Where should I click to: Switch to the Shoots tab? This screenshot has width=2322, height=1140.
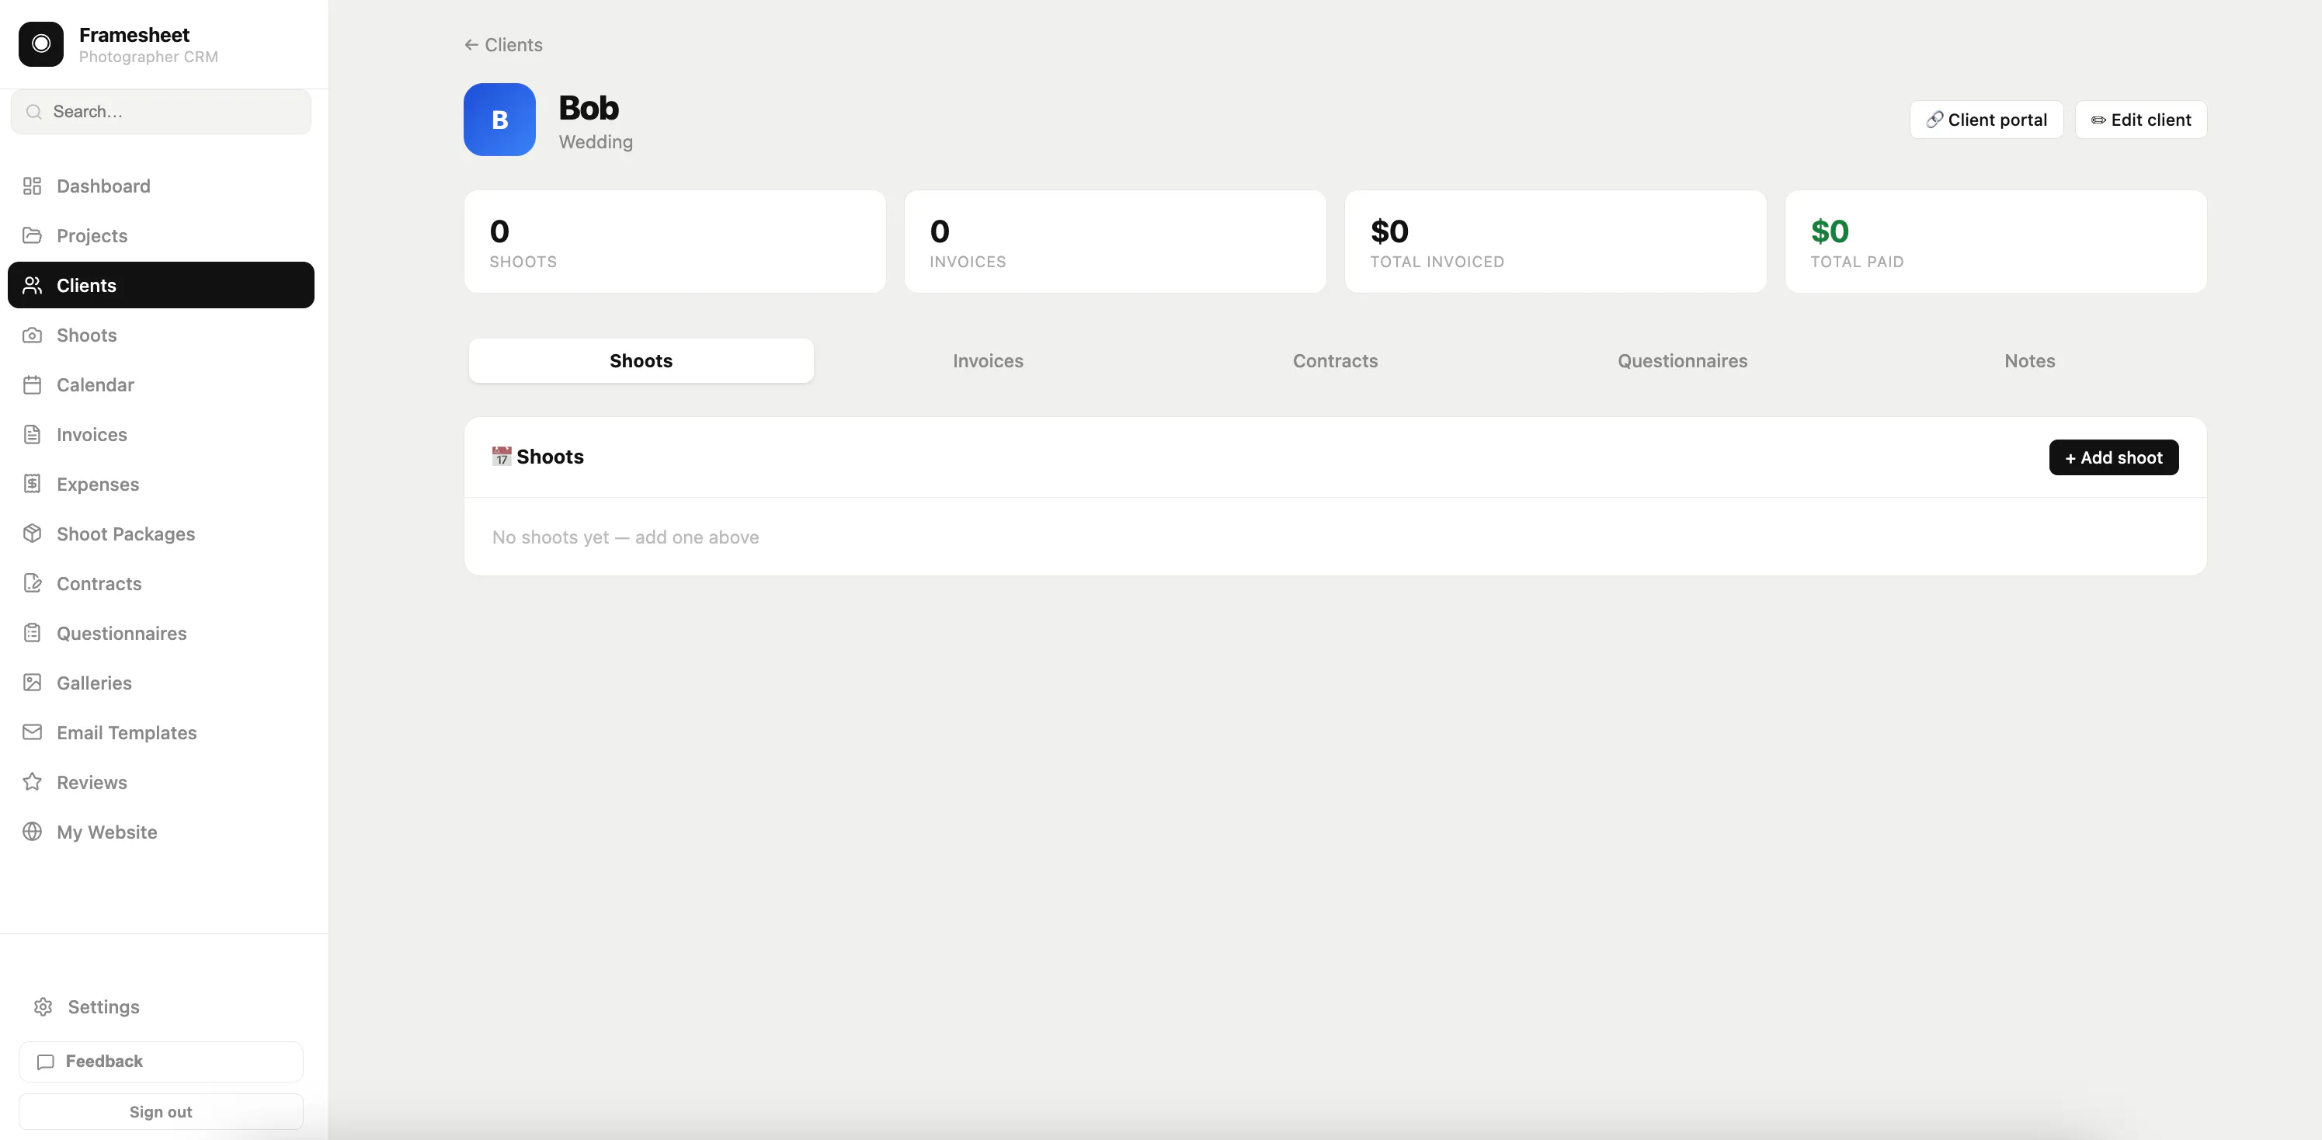click(641, 360)
